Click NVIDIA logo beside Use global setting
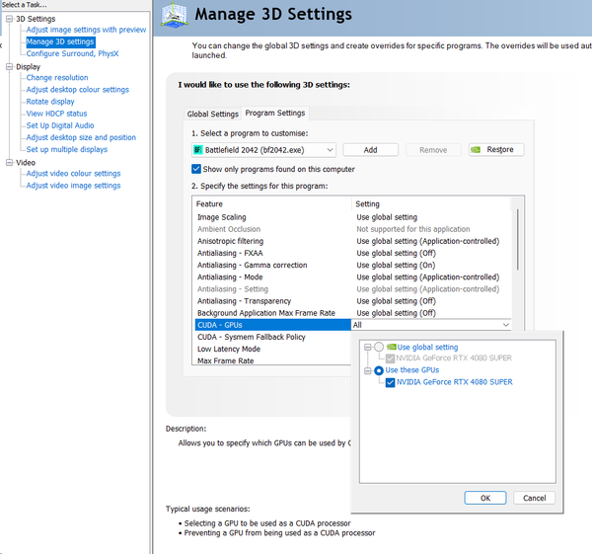The height and width of the screenshot is (554, 592). 391,347
